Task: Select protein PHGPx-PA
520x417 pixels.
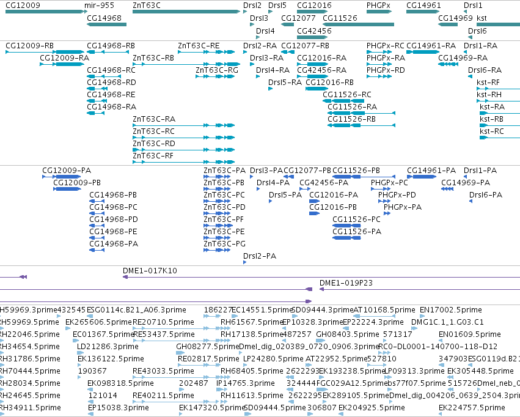Action: (x=387, y=213)
